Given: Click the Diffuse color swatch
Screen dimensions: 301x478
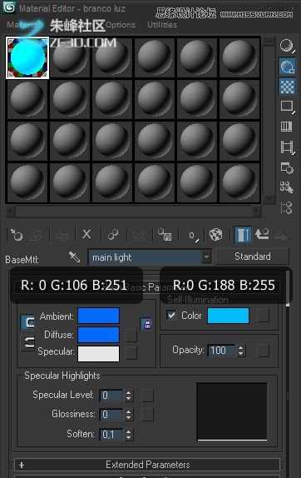Looking at the screenshot, I should (x=99, y=335).
